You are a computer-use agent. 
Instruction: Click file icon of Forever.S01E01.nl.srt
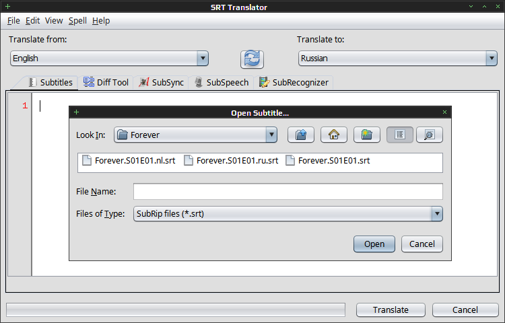coord(87,160)
